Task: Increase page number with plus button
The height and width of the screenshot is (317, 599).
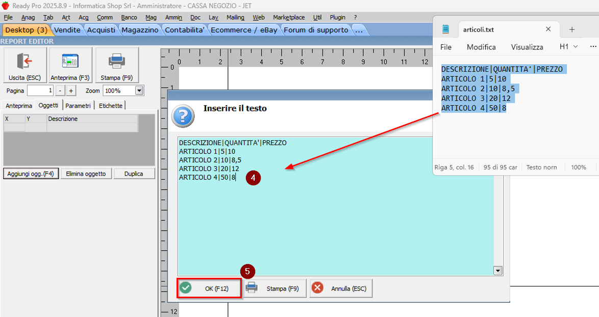Action: coord(71,91)
